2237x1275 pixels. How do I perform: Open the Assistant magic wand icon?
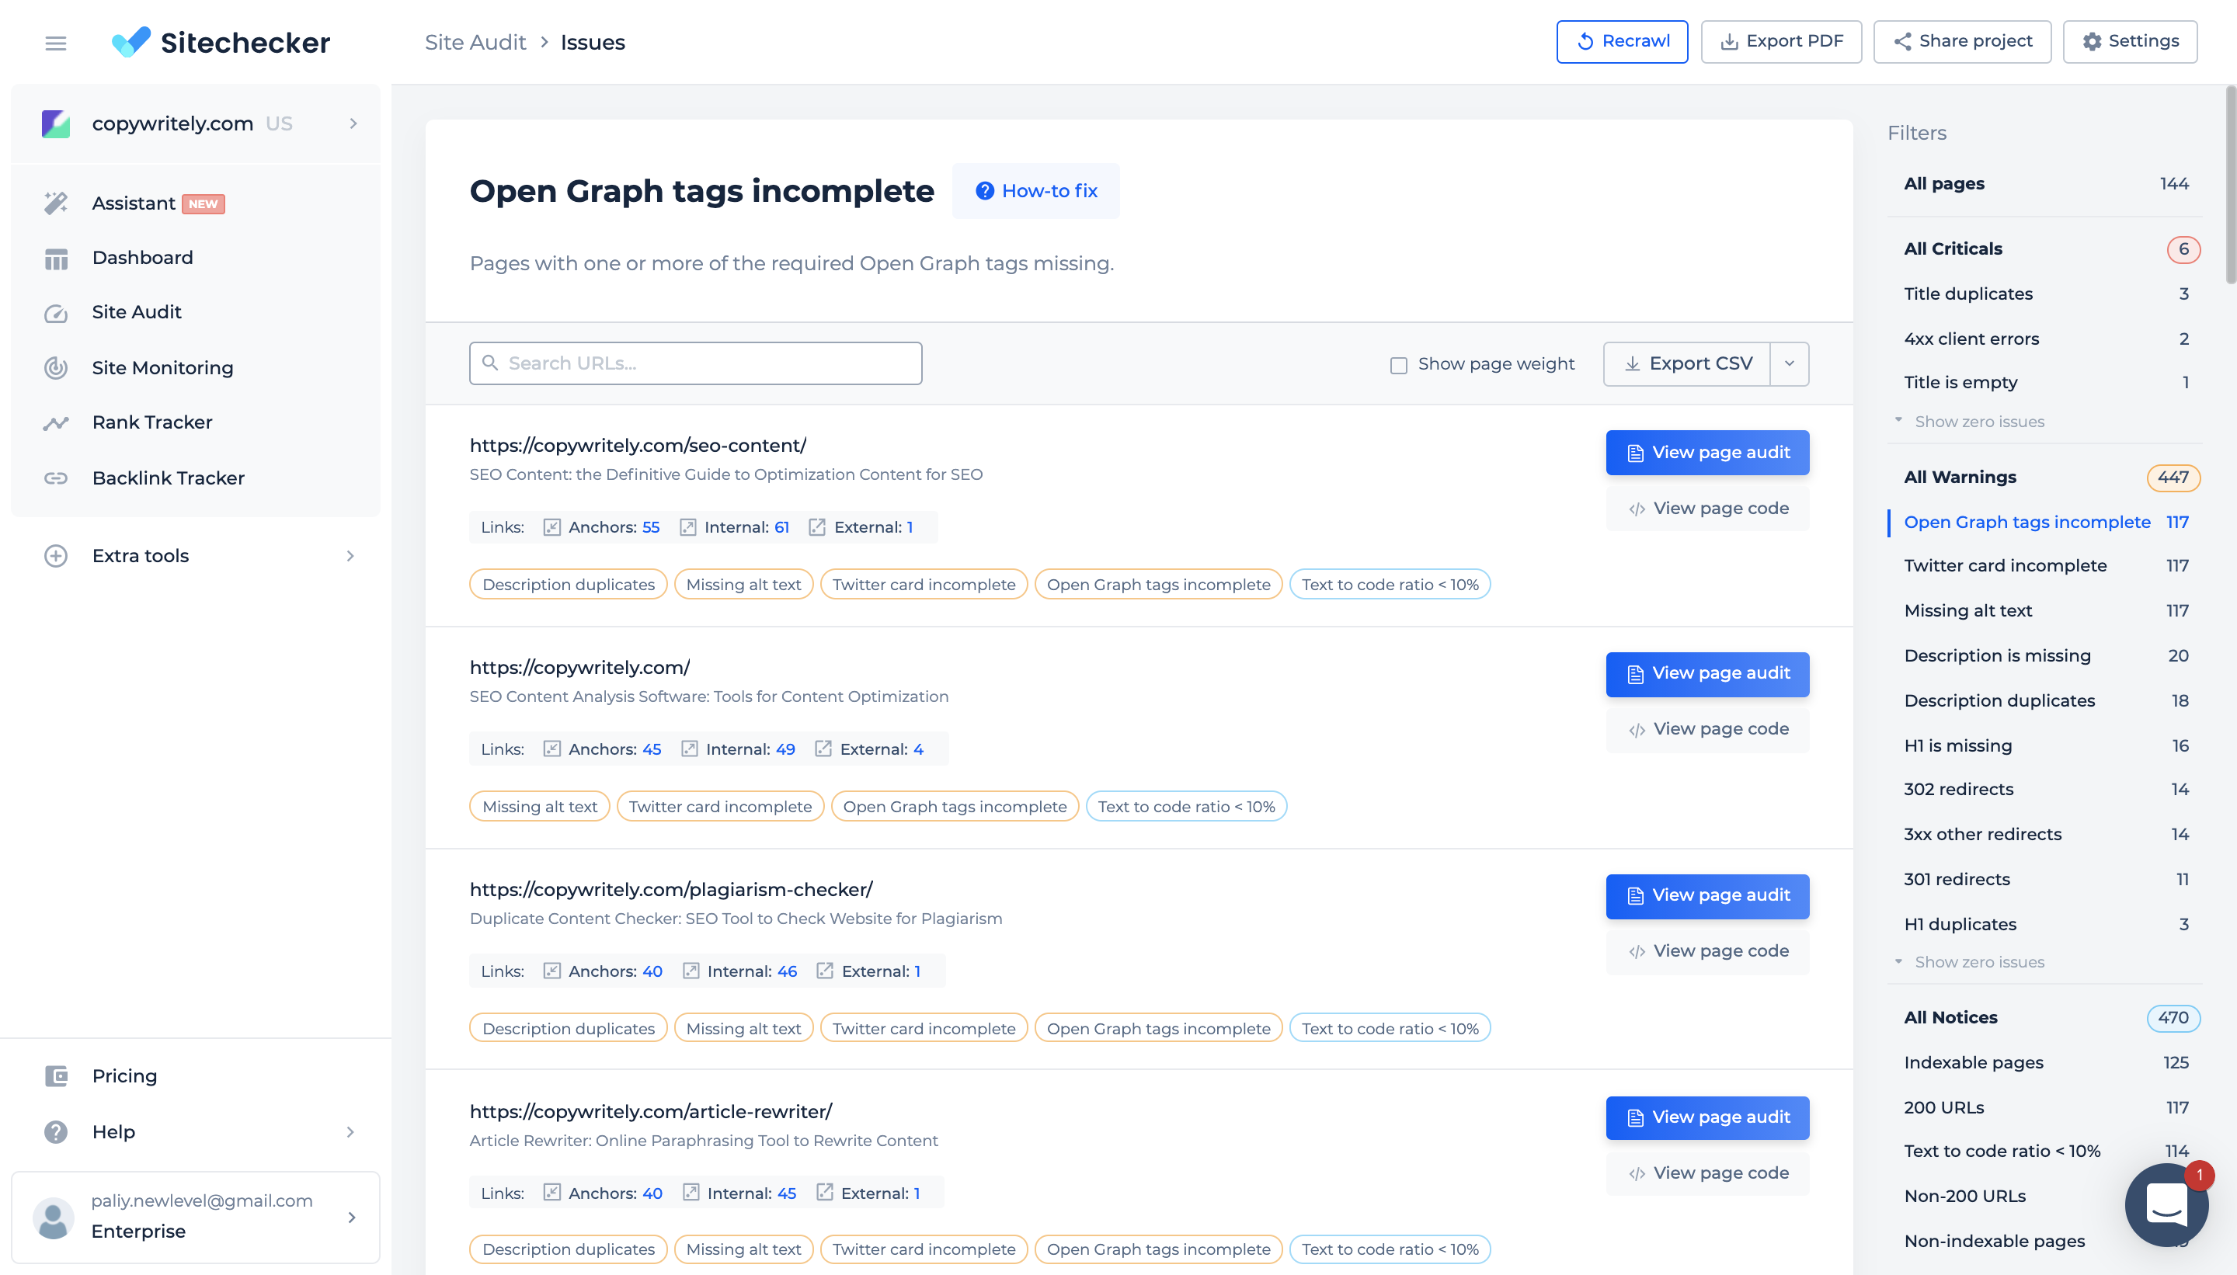[x=56, y=203]
